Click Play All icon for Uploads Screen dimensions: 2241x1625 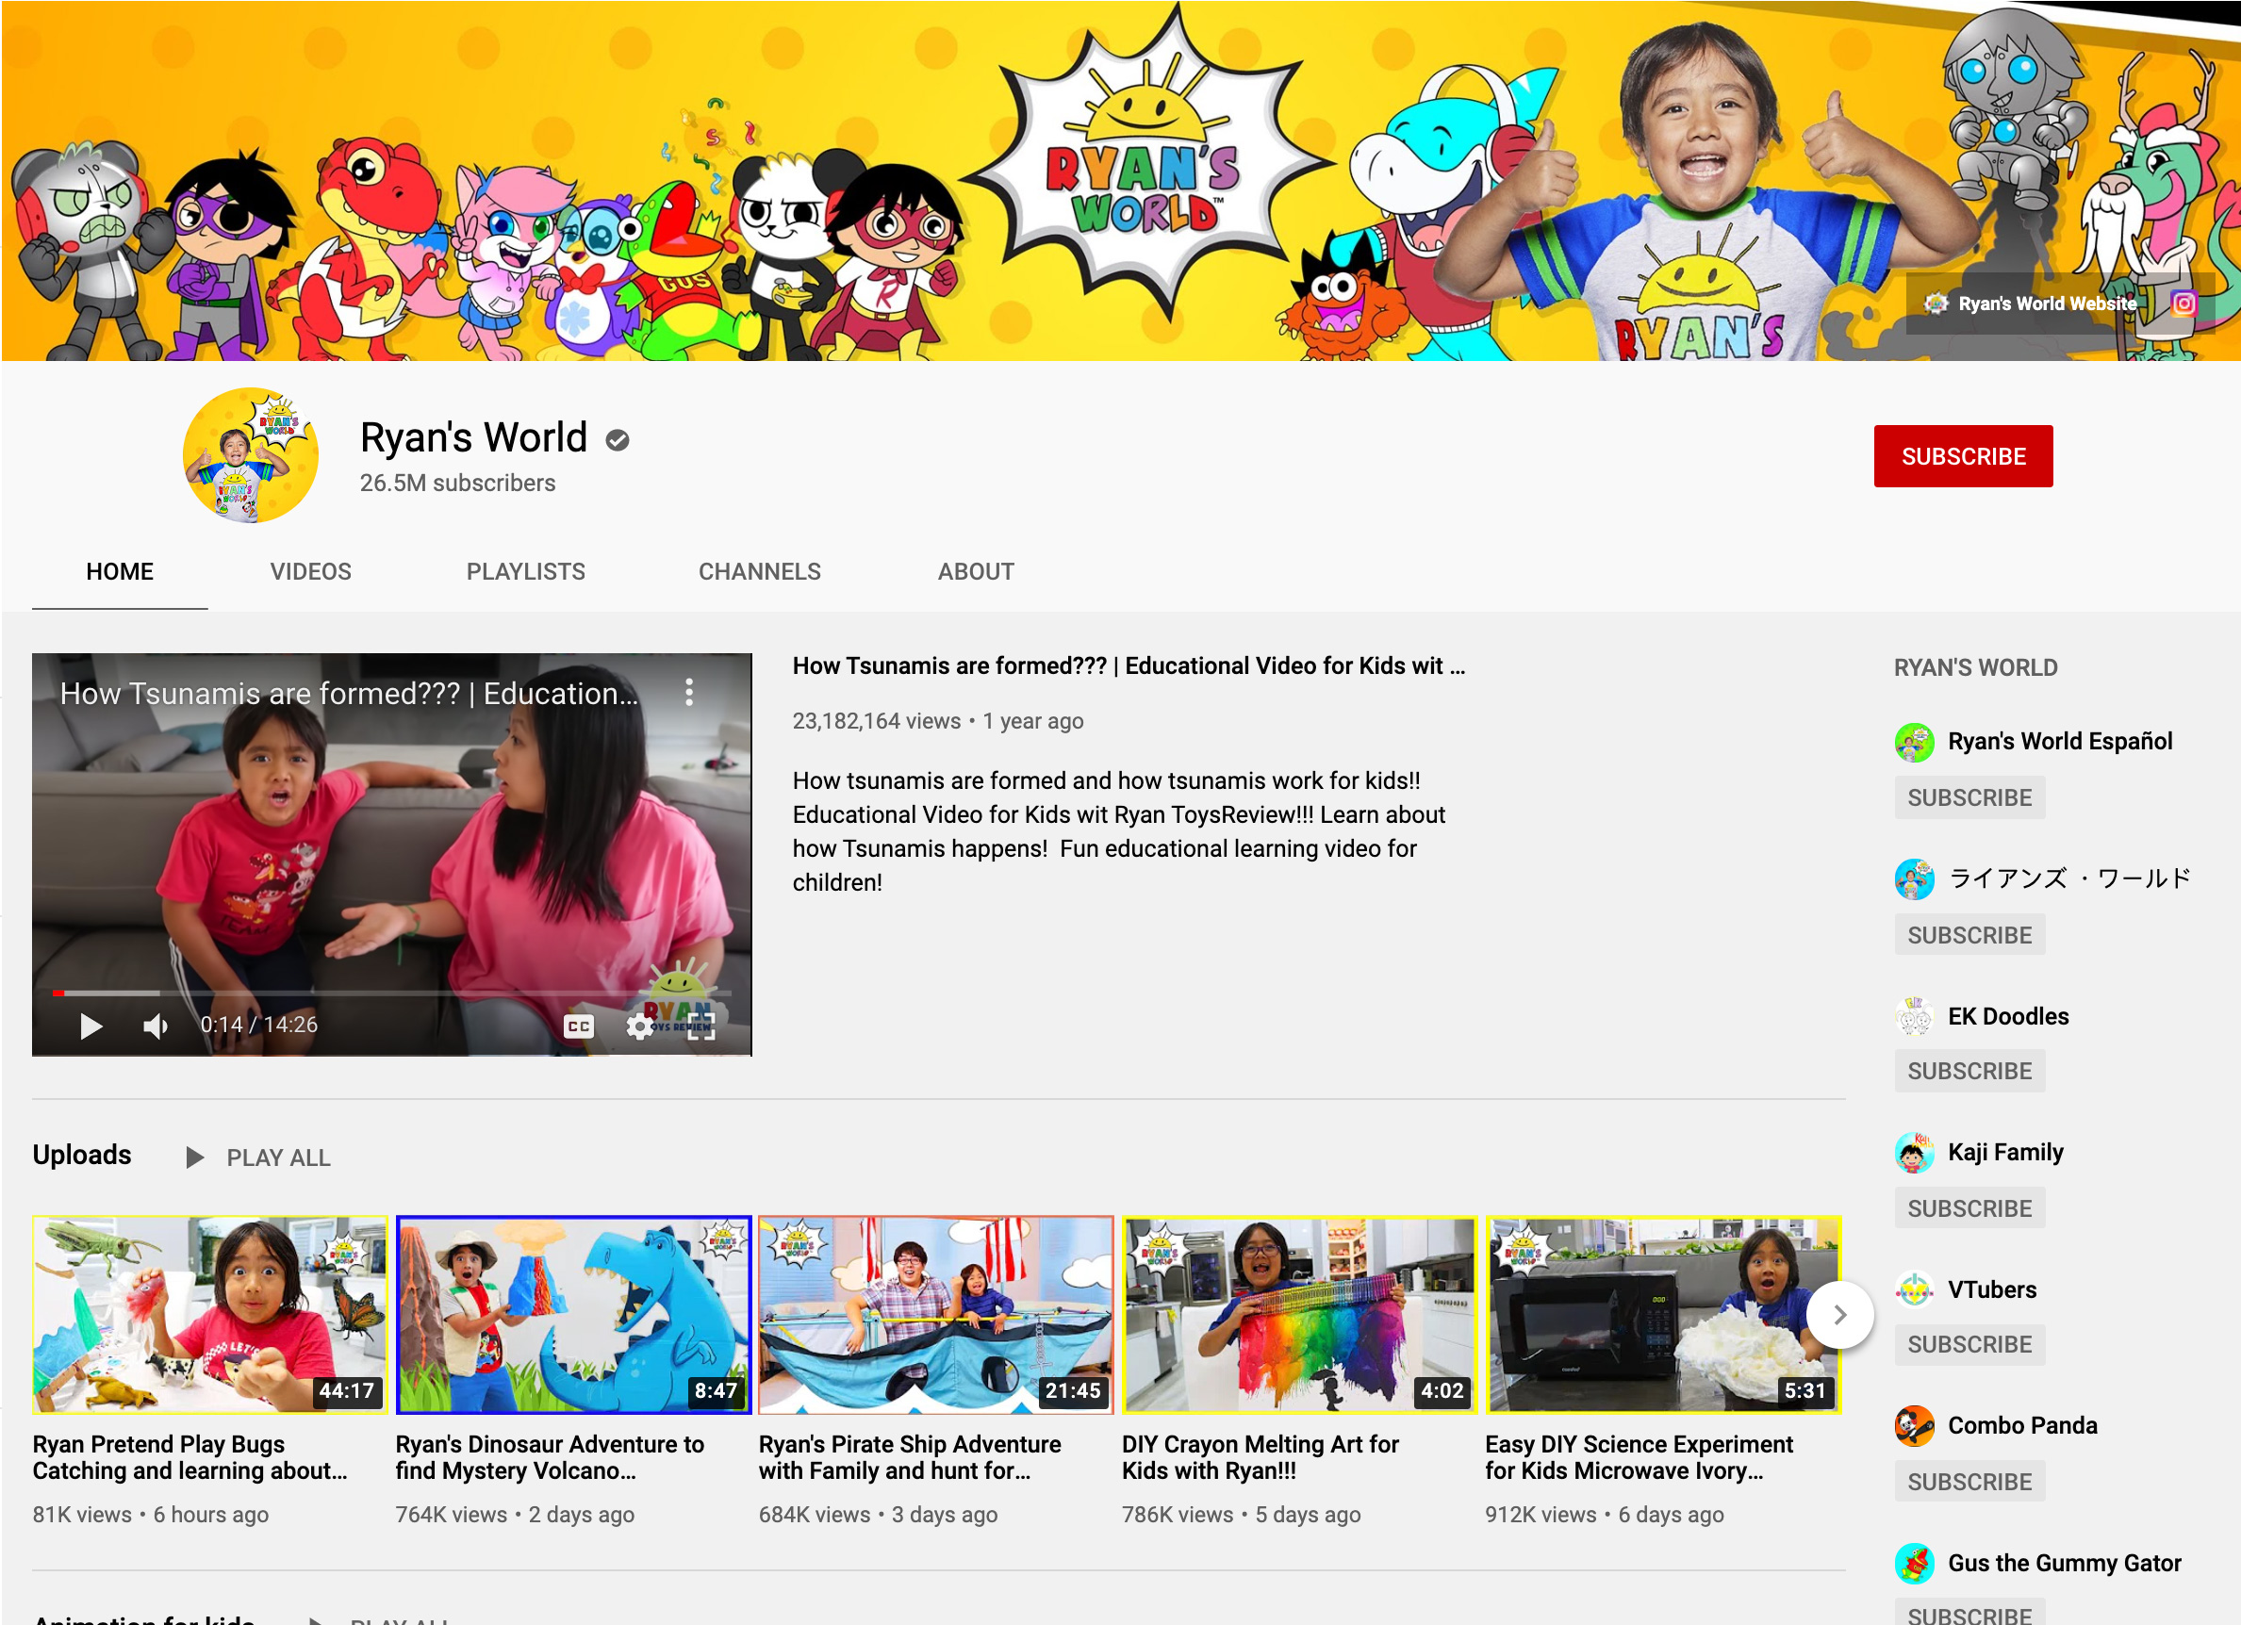pyautogui.click(x=194, y=1157)
